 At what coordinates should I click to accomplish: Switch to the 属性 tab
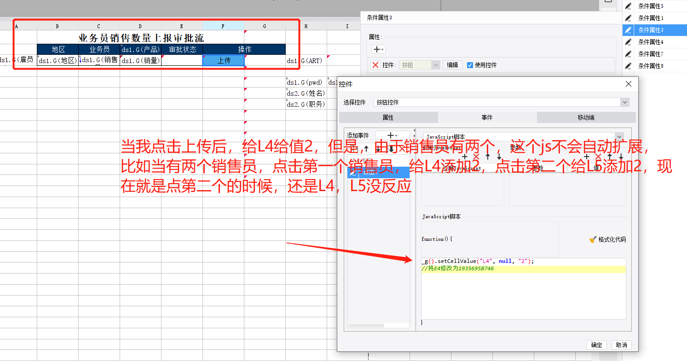coord(388,117)
